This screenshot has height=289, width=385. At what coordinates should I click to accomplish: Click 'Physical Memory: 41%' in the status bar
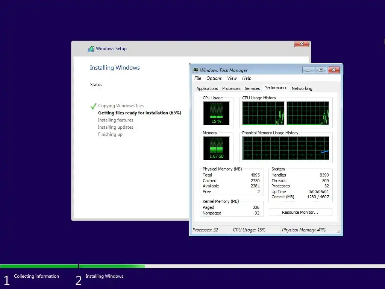(x=303, y=230)
